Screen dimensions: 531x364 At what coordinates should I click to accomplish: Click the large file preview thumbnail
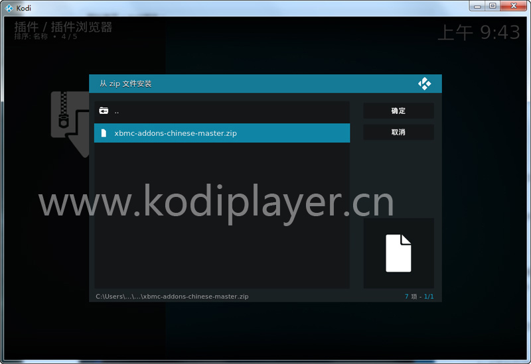[399, 253]
